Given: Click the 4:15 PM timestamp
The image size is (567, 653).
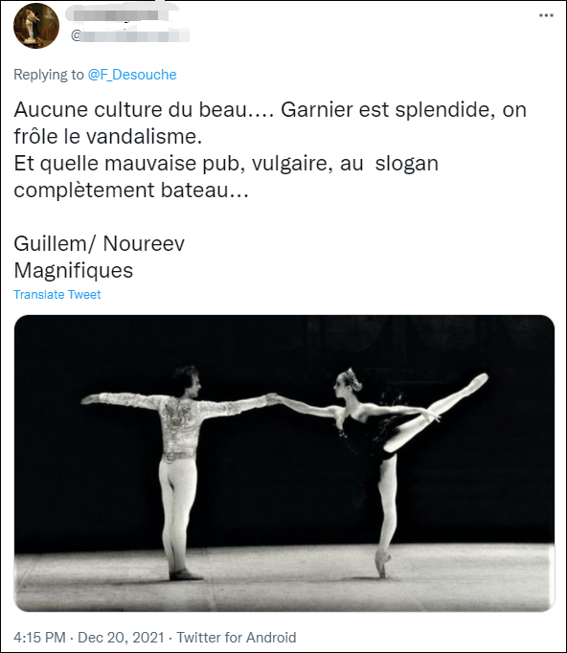Looking at the screenshot, I should (x=39, y=637).
